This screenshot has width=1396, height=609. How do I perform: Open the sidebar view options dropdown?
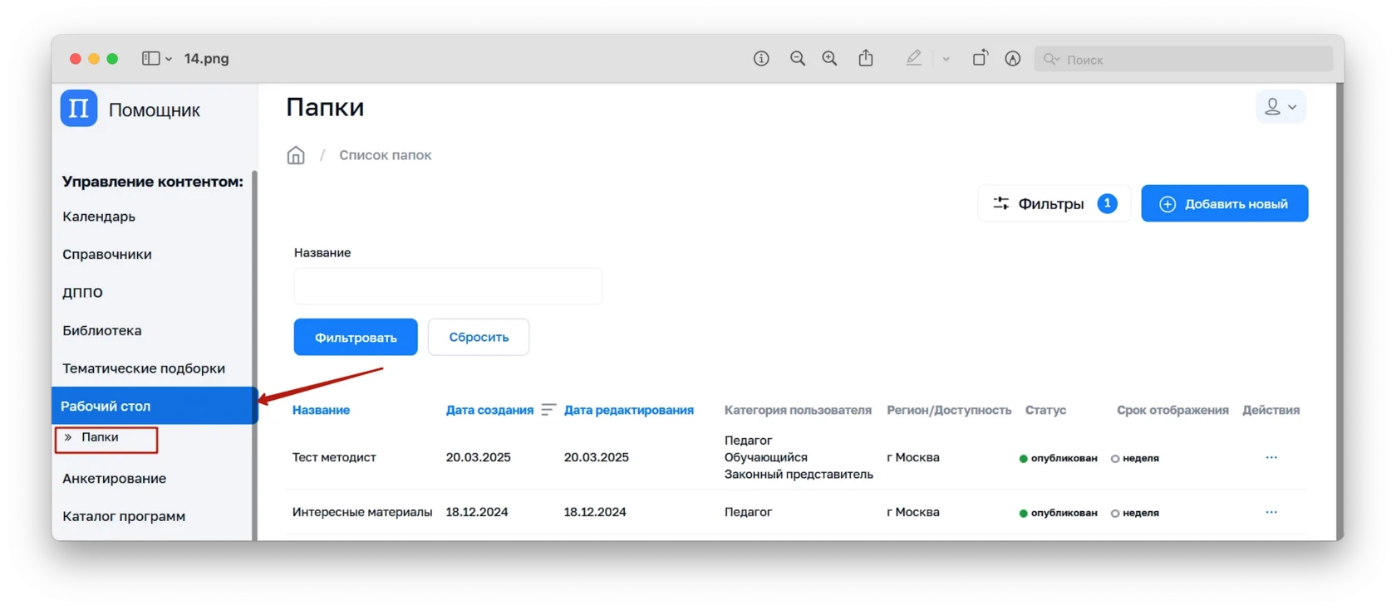point(157,58)
